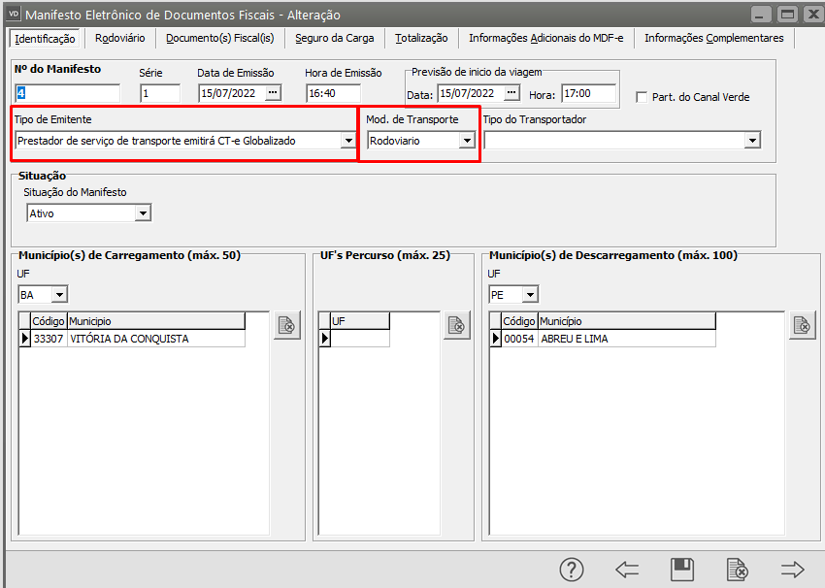Click the help question mark icon
This screenshot has width=825, height=588.
point(573,569)
